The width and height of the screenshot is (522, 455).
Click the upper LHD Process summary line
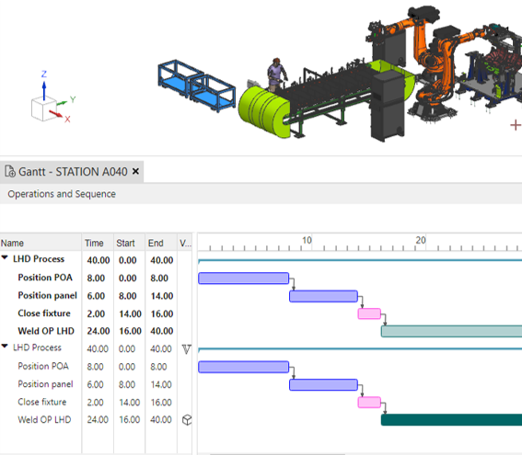pyautogui.click(x=360, y=260)
